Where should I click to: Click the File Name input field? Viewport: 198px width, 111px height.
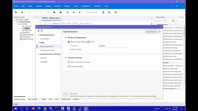coord(114,46)
